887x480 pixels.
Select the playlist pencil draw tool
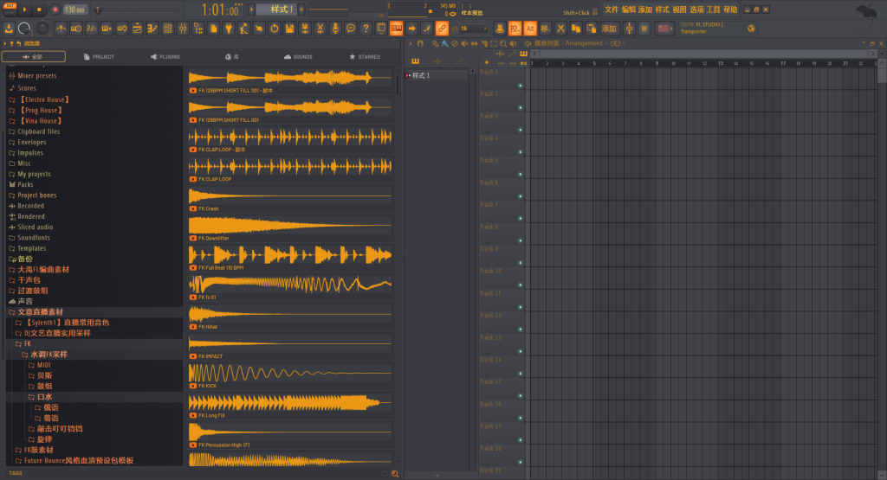[435, 43]
